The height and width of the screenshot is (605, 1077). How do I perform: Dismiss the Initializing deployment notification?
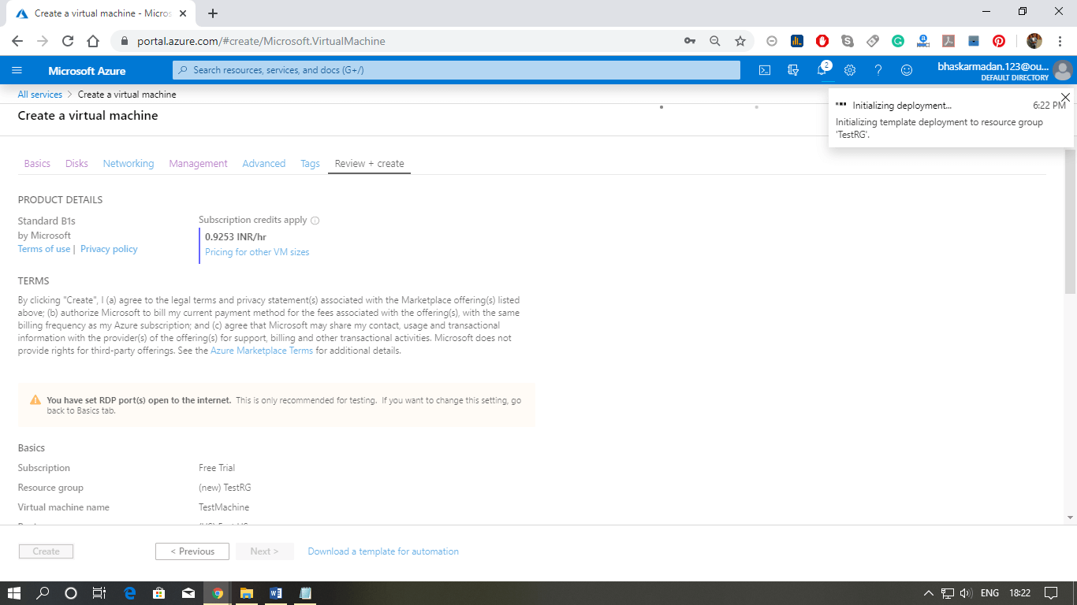1065,97
